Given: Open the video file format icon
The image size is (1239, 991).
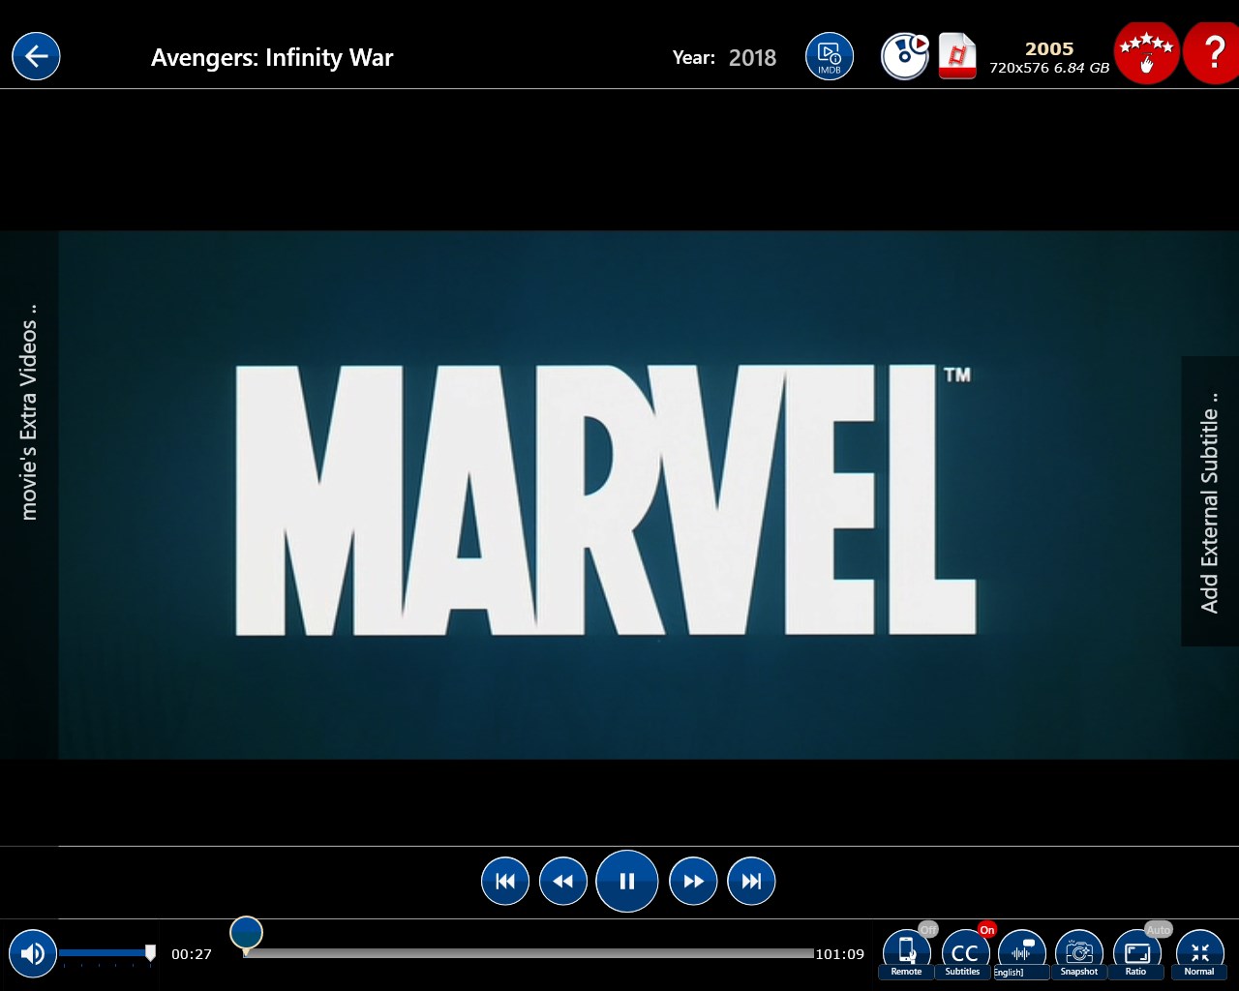Looking at the screenshot, I should 956,56.
